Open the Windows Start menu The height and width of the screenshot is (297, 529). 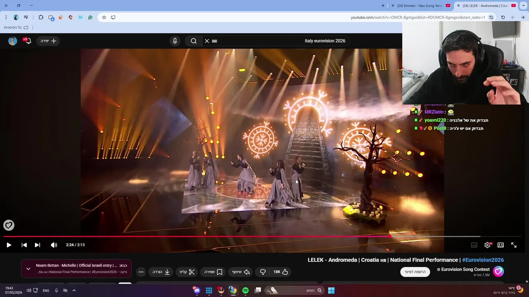click(x=331, y=290)
